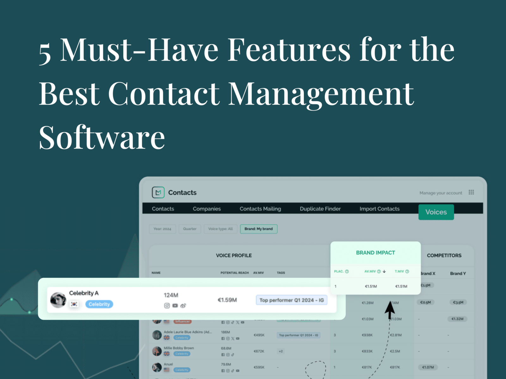Click the AV.MIV help icon in Brand Impact
The height and width of the screenshot is (379, 506).
[379, 271]
